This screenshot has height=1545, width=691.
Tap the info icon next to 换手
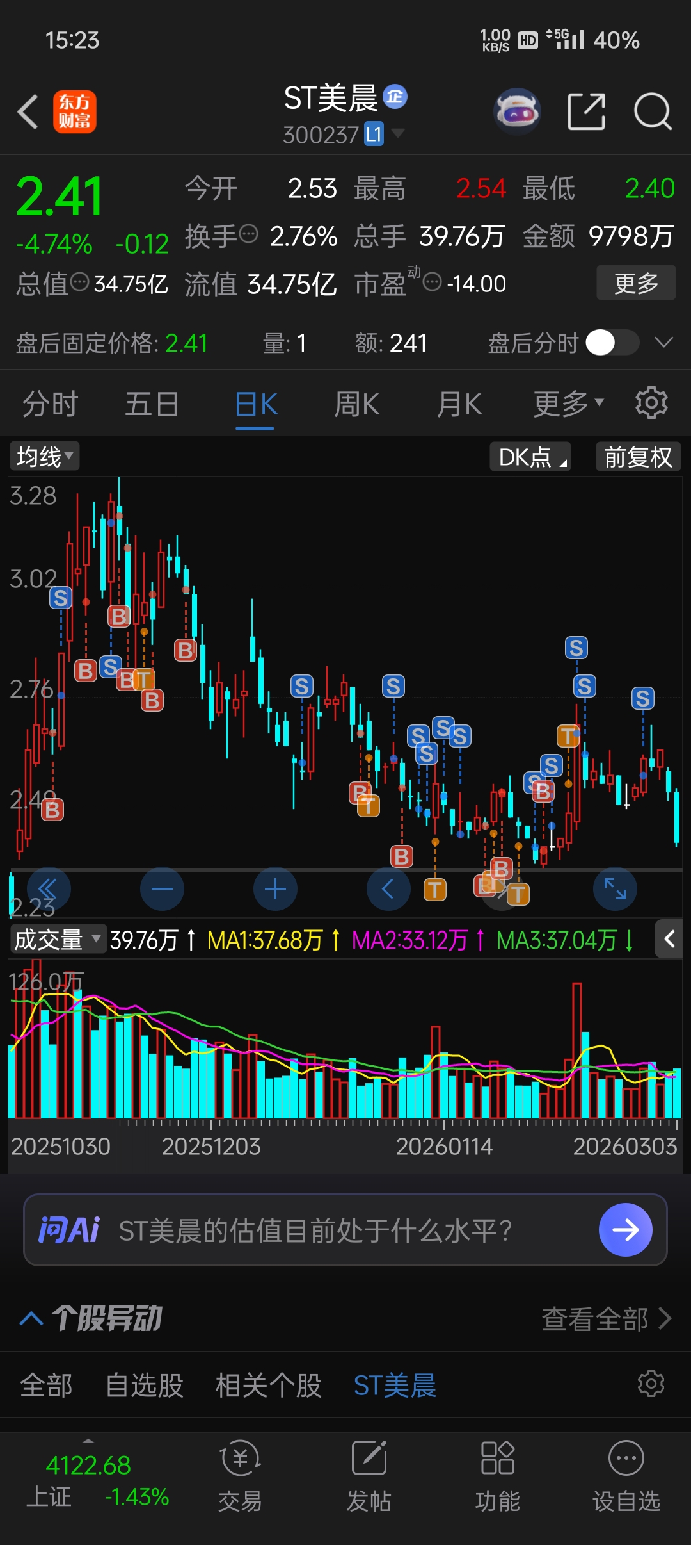(248, 234)
